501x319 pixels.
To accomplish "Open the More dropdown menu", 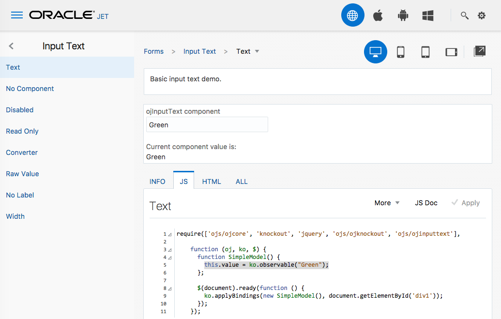I will 387,203.
